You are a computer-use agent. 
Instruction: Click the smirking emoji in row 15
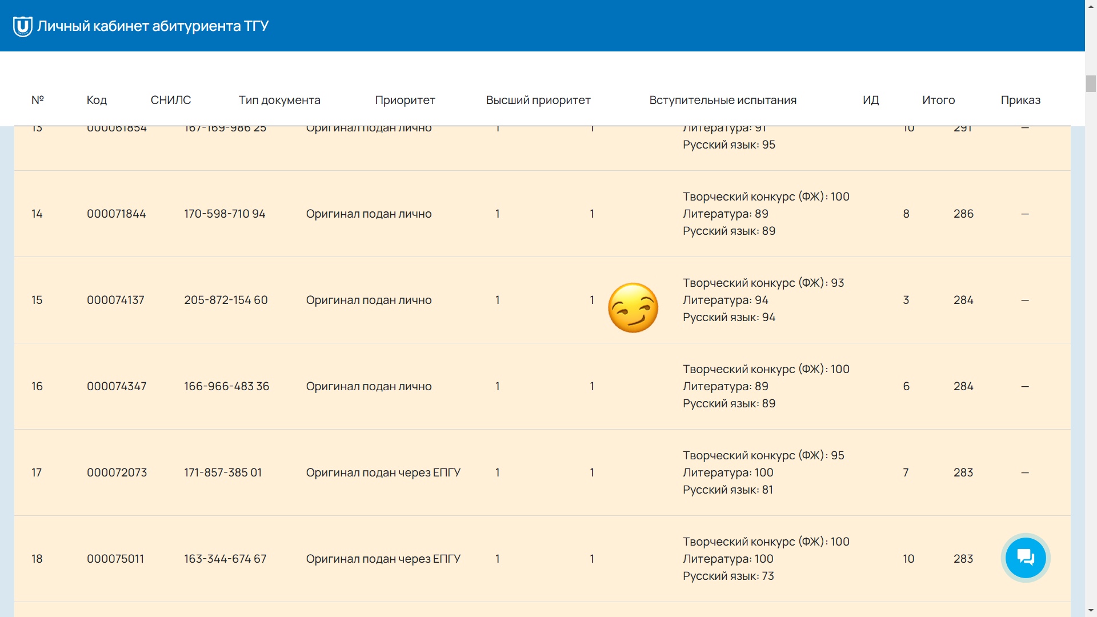[x=633, y=308]
